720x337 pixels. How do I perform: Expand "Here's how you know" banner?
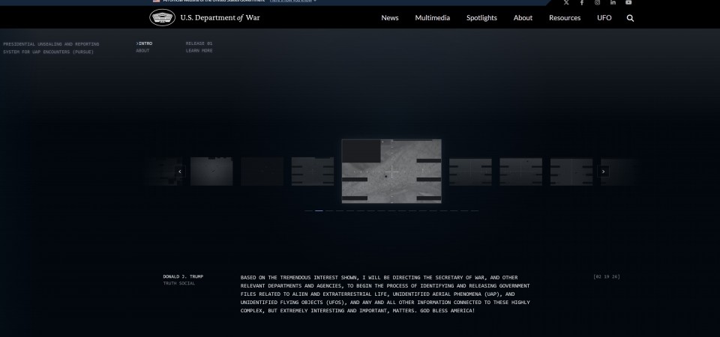tap(293, 1)
